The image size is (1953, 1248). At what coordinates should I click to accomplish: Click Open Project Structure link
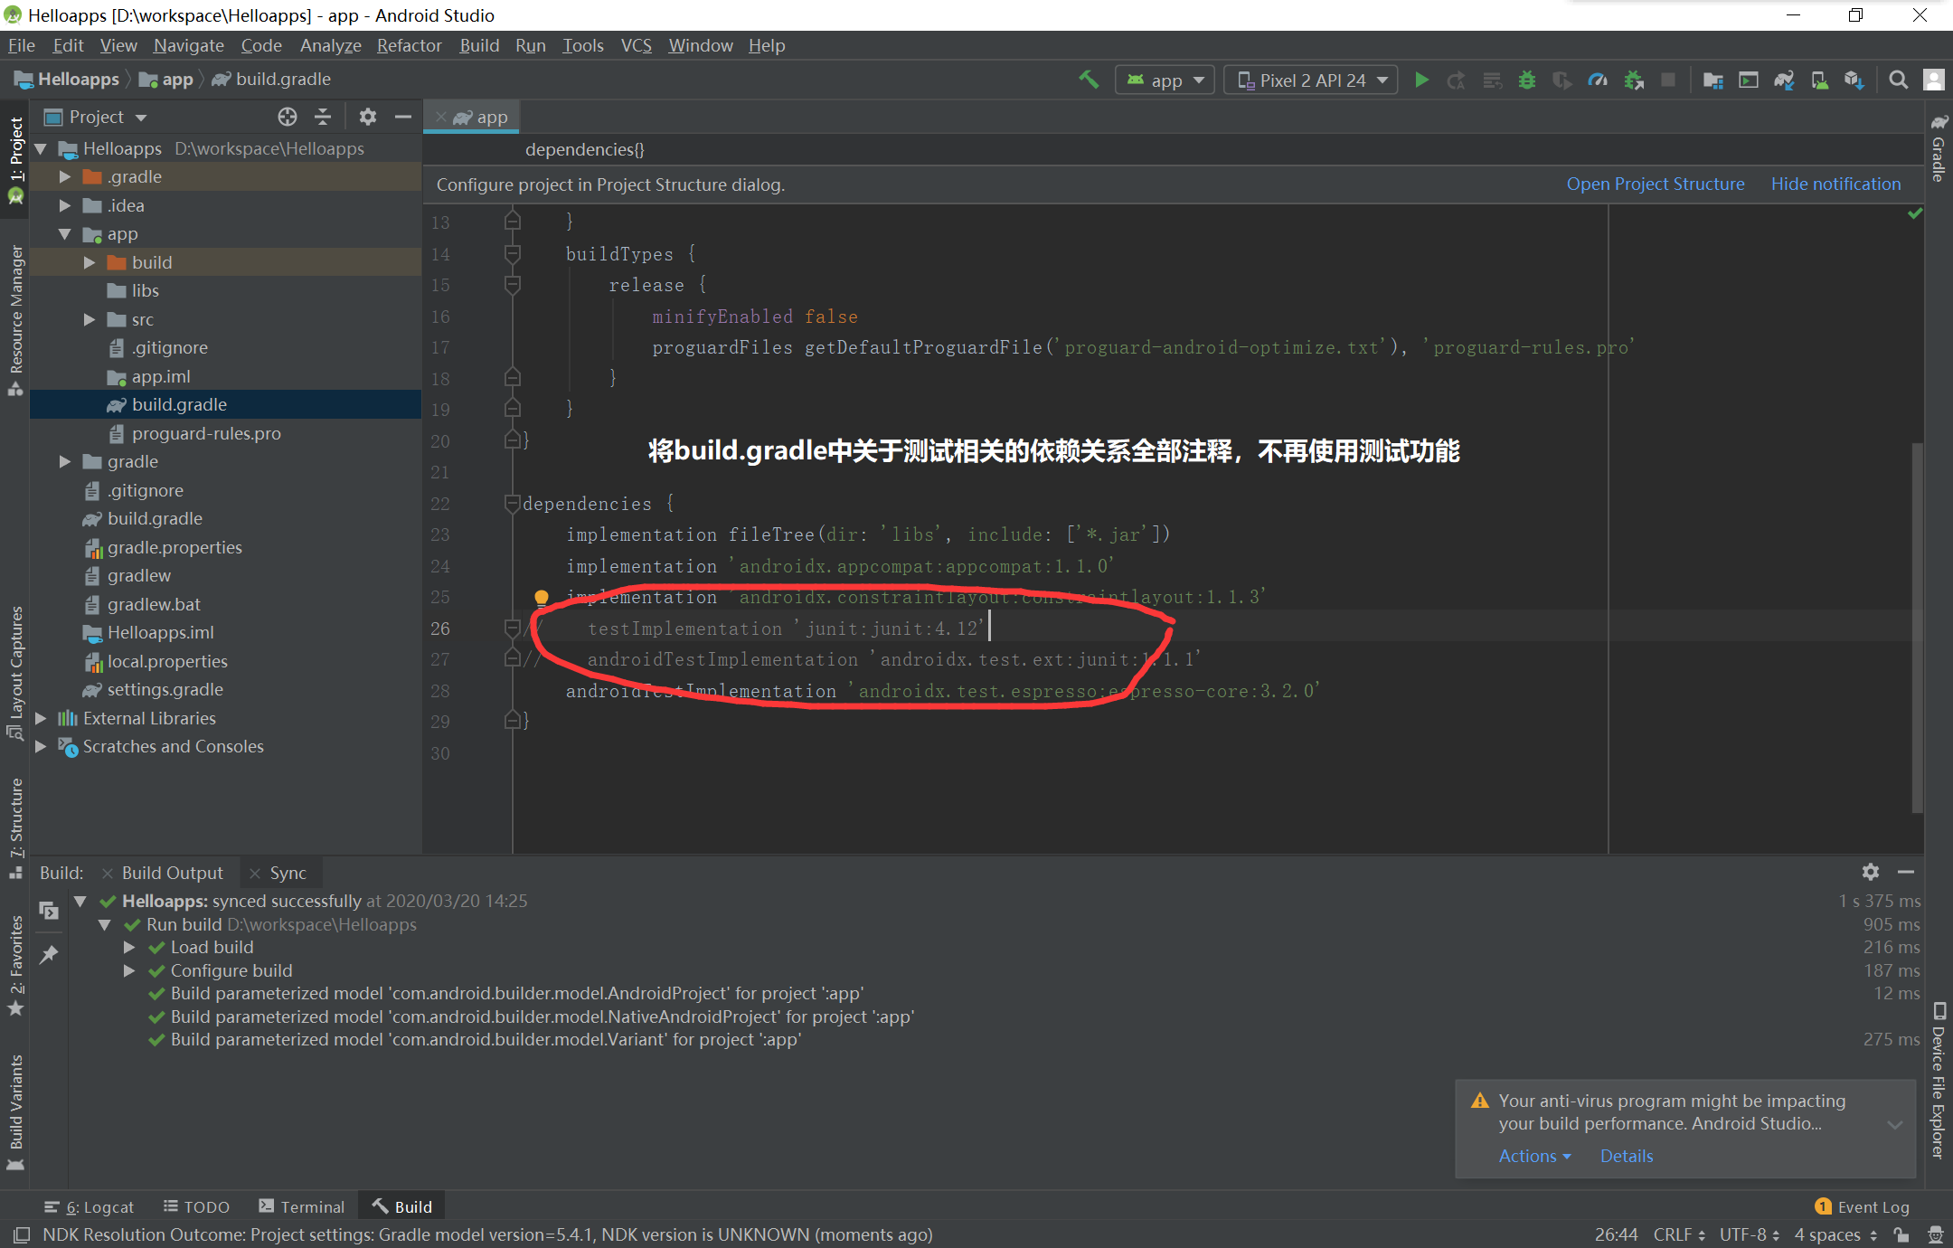tap(1655, 184)
